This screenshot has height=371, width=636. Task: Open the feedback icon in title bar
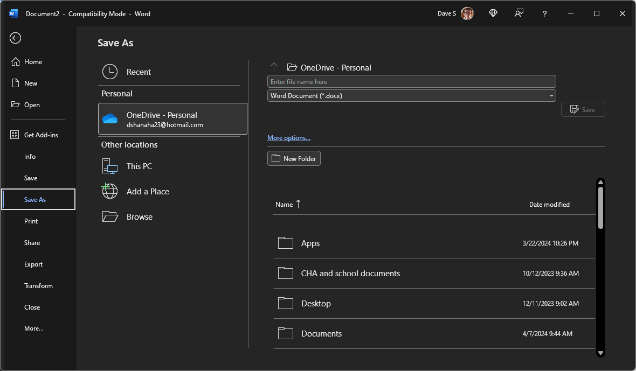pyautogui.click(x=519, y=13)
